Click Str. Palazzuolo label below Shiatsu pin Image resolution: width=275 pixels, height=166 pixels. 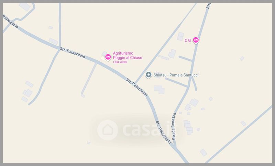[136, 87]
